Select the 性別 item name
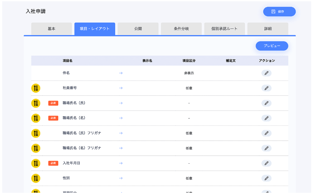The width and height of the screenshot is (313, 195). point(66,178)
